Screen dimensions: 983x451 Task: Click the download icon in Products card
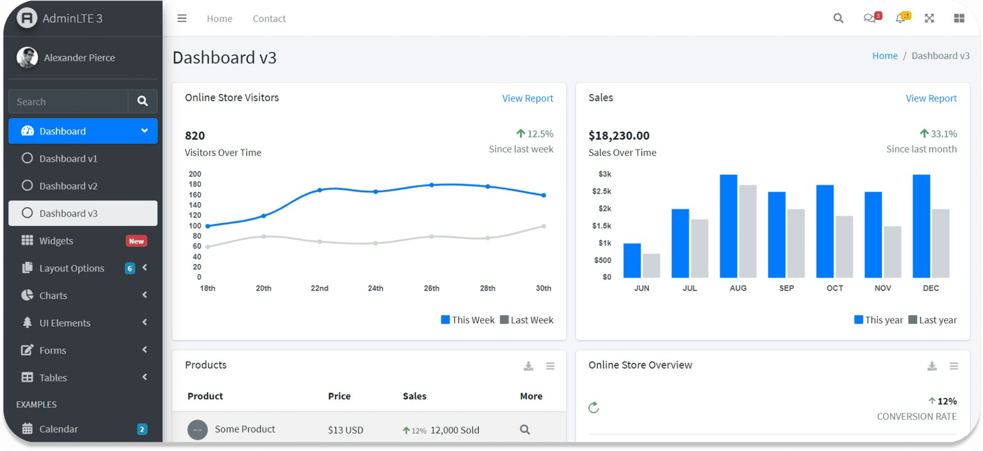point(528,366)
